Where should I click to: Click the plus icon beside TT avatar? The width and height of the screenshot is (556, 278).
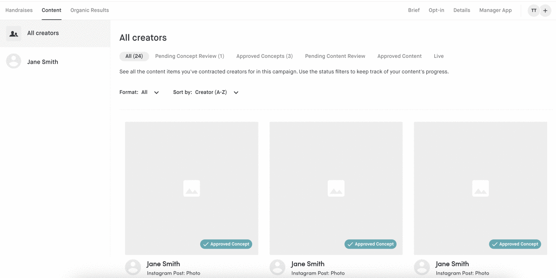pyautogui.click(x=545, y=10)
